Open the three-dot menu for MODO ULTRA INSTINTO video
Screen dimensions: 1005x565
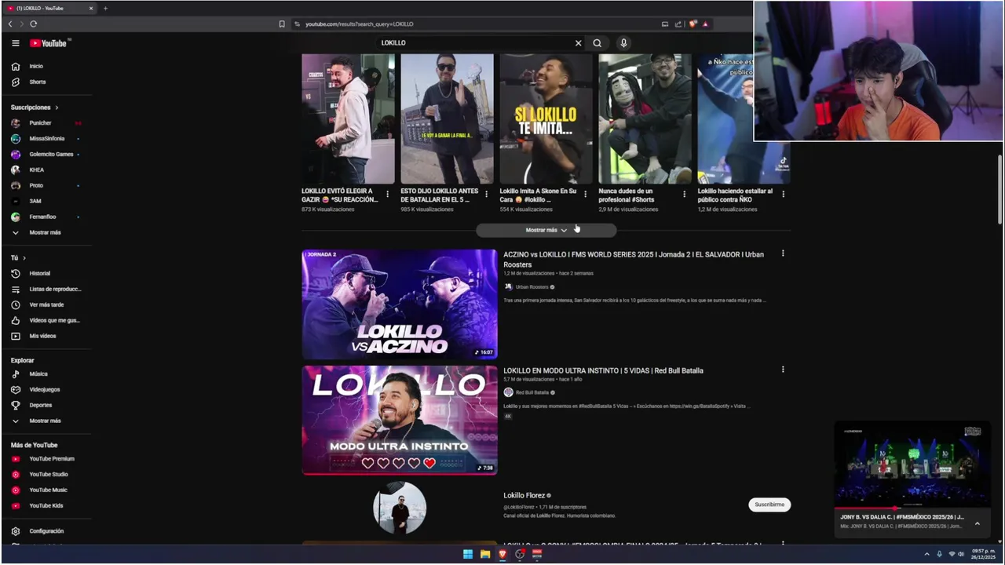point(783,370)
